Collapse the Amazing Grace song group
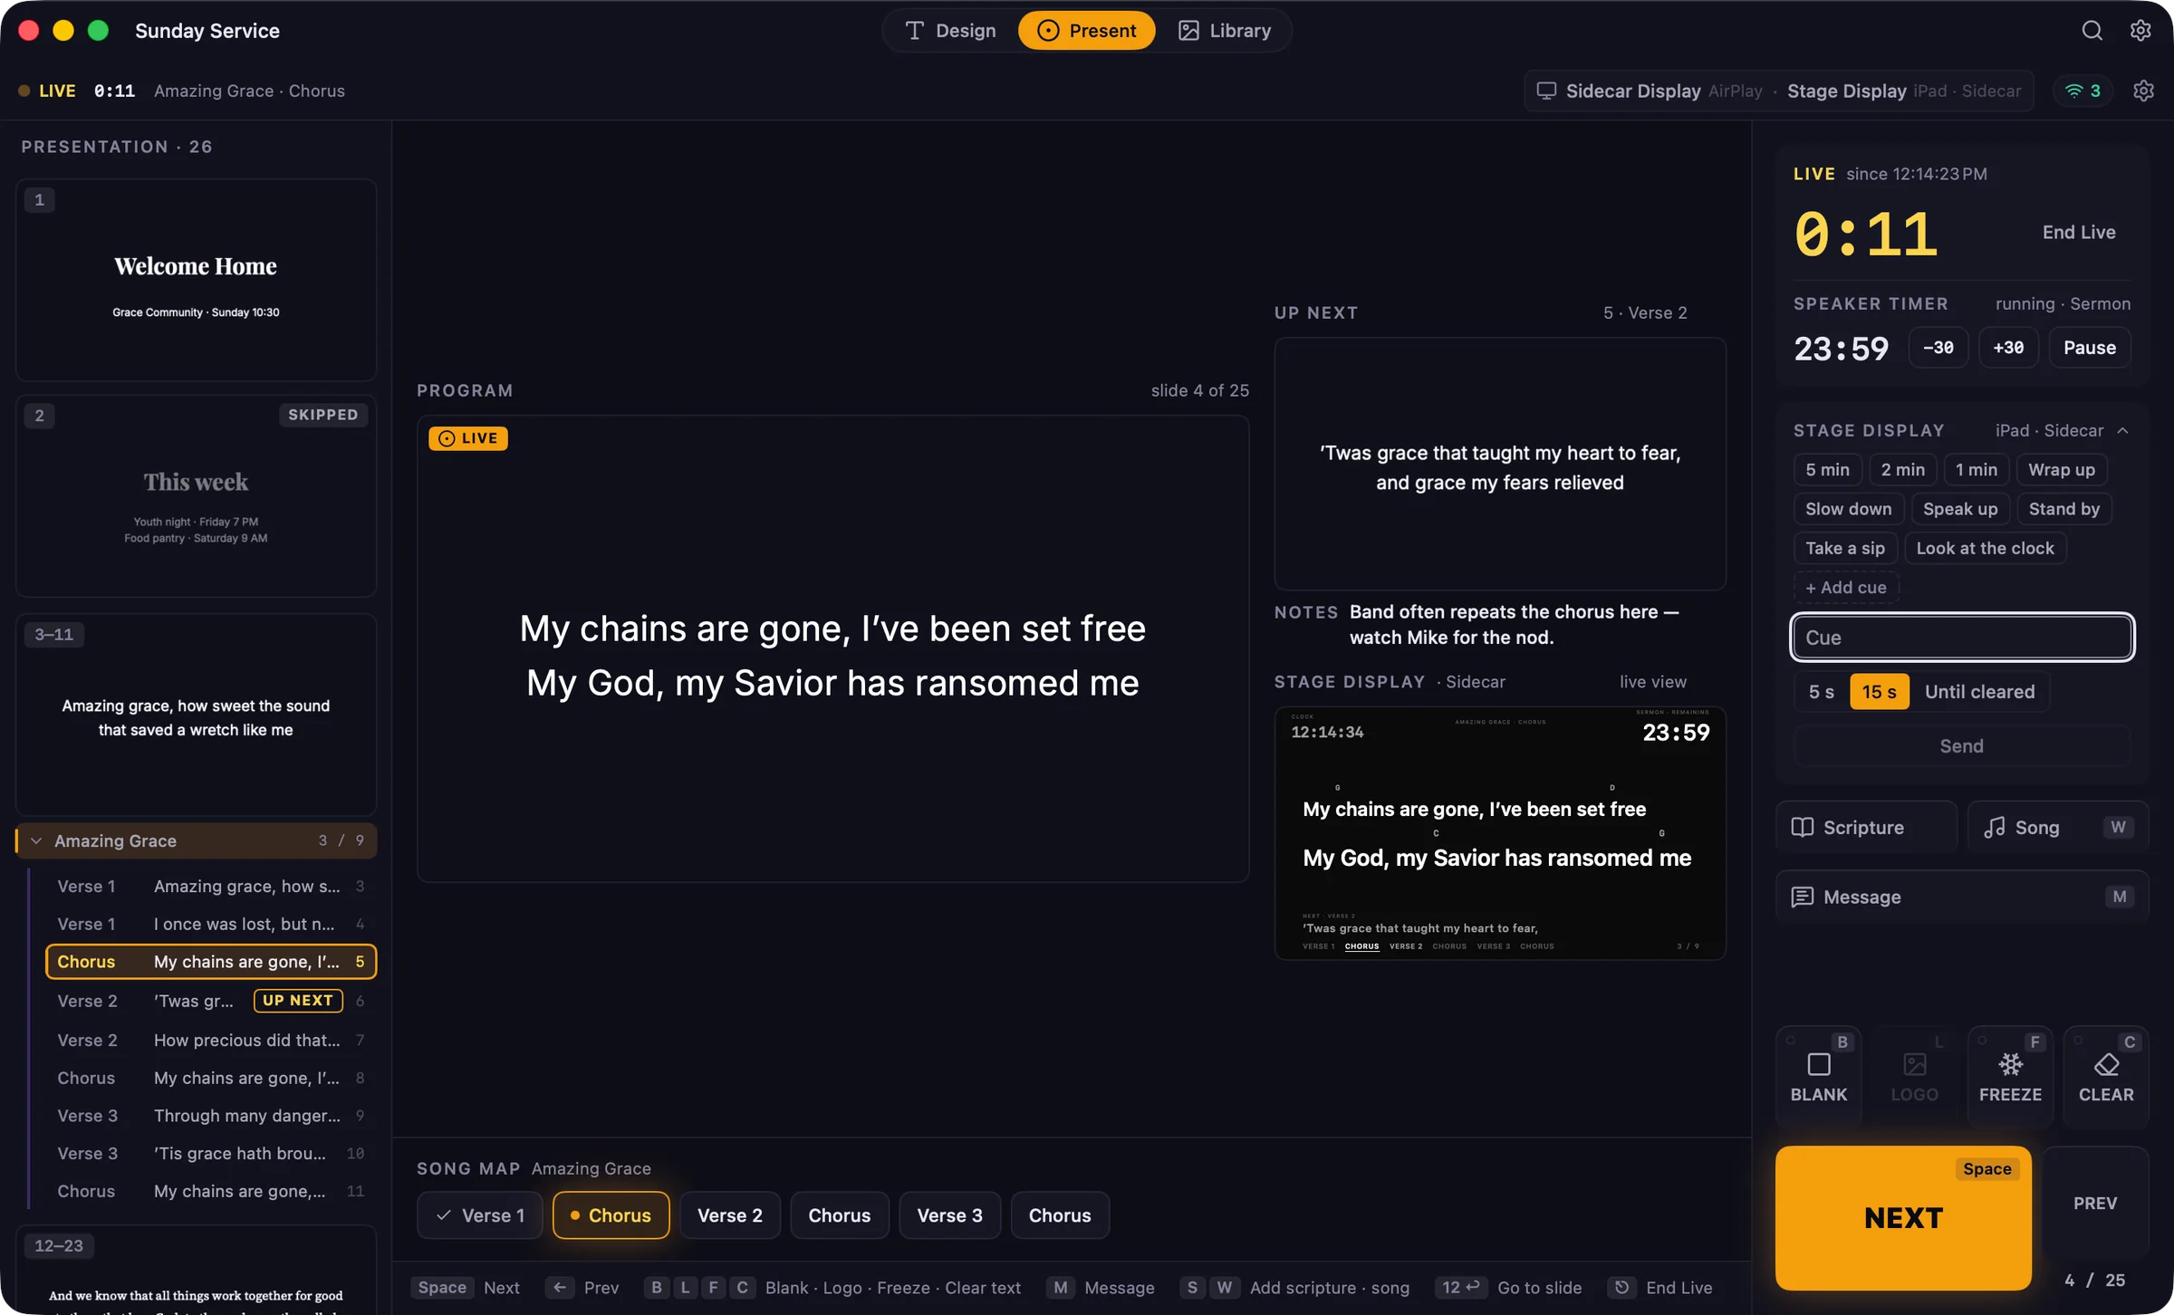 [36, 840]
